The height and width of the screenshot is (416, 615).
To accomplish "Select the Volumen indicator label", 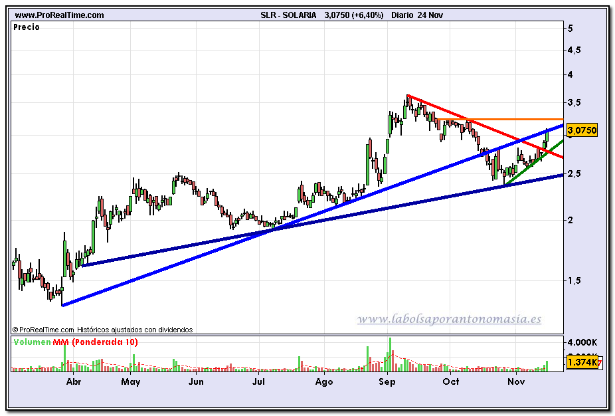I will coord(31,342).
